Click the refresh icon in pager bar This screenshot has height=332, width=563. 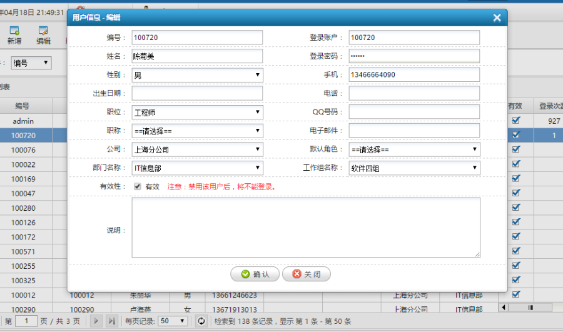click(201, 321)
